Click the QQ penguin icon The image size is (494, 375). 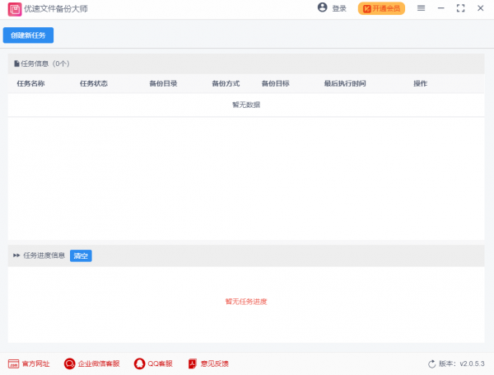coord(140,363)
